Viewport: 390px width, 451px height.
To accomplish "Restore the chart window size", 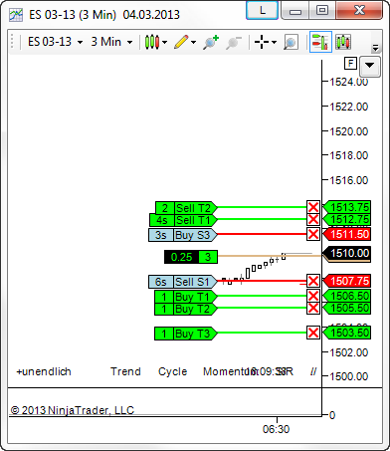I will (322, 10).
